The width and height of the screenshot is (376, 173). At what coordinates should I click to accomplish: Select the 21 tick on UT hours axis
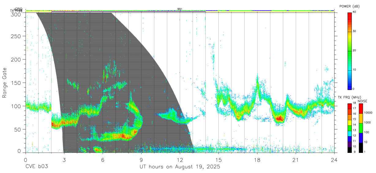[296, 160]
